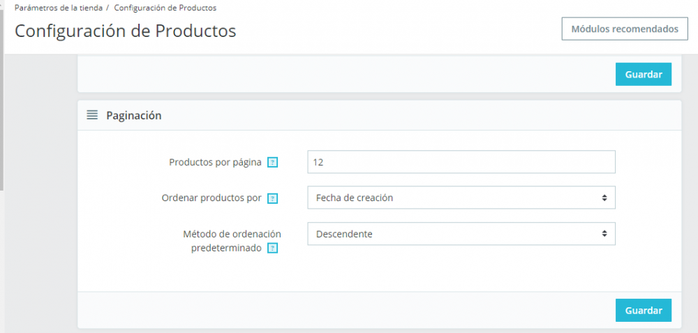Click Configuración de Productos breadcrumb item
698x333 pixels.
pyautogui.click(x=165, y=8)
